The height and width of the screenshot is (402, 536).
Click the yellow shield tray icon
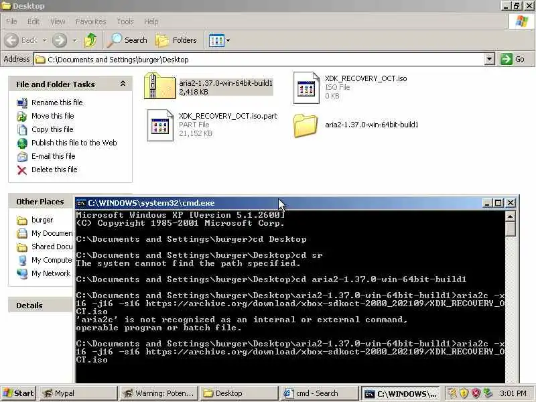point(464,393)
